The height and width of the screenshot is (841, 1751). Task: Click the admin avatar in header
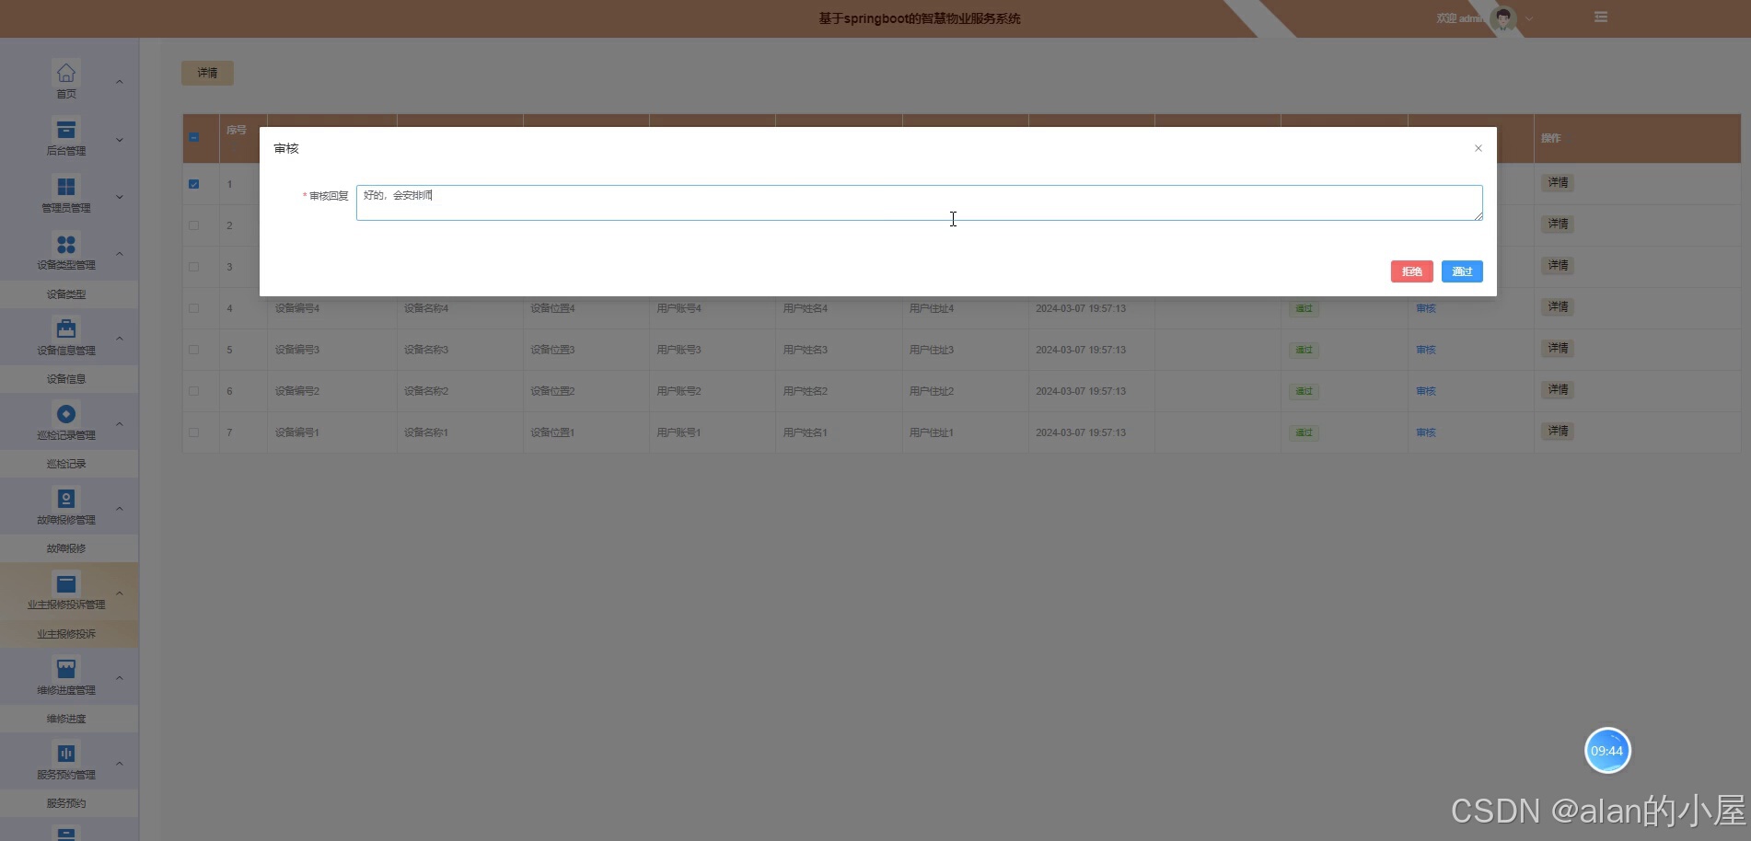point(1503,18)
